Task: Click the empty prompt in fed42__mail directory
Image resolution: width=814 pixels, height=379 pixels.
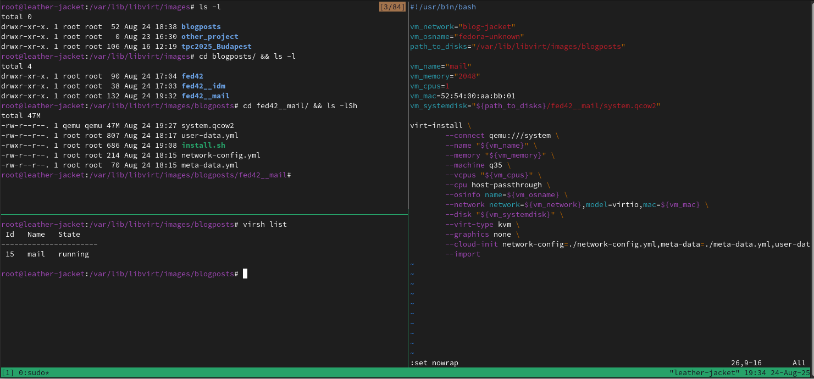Action: [x=146, y=175]
